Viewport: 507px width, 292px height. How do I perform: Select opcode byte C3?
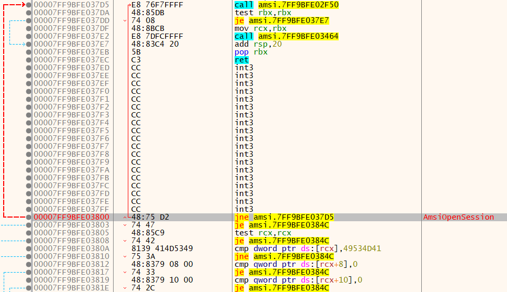pyautogui.click(x=136, y=60)
